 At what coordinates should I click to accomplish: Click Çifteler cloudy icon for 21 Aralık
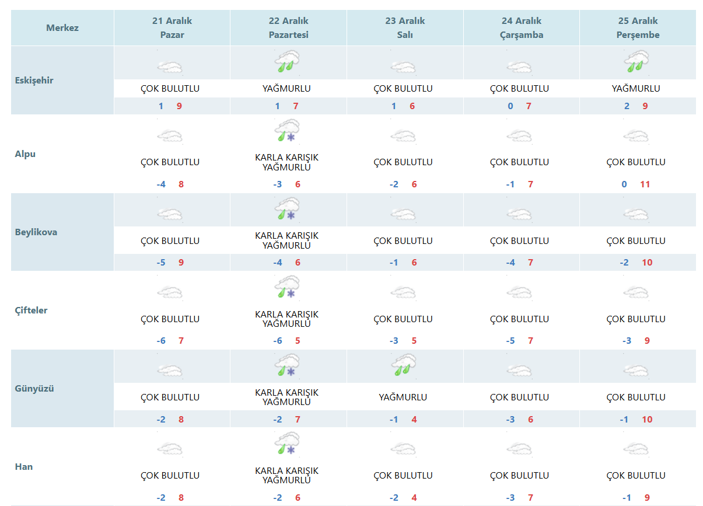point(170,293)
